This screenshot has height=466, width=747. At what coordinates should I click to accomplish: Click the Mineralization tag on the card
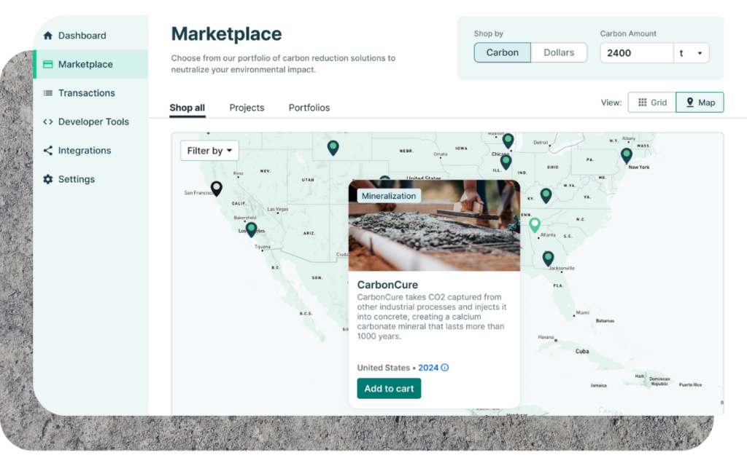pos(388,196)
